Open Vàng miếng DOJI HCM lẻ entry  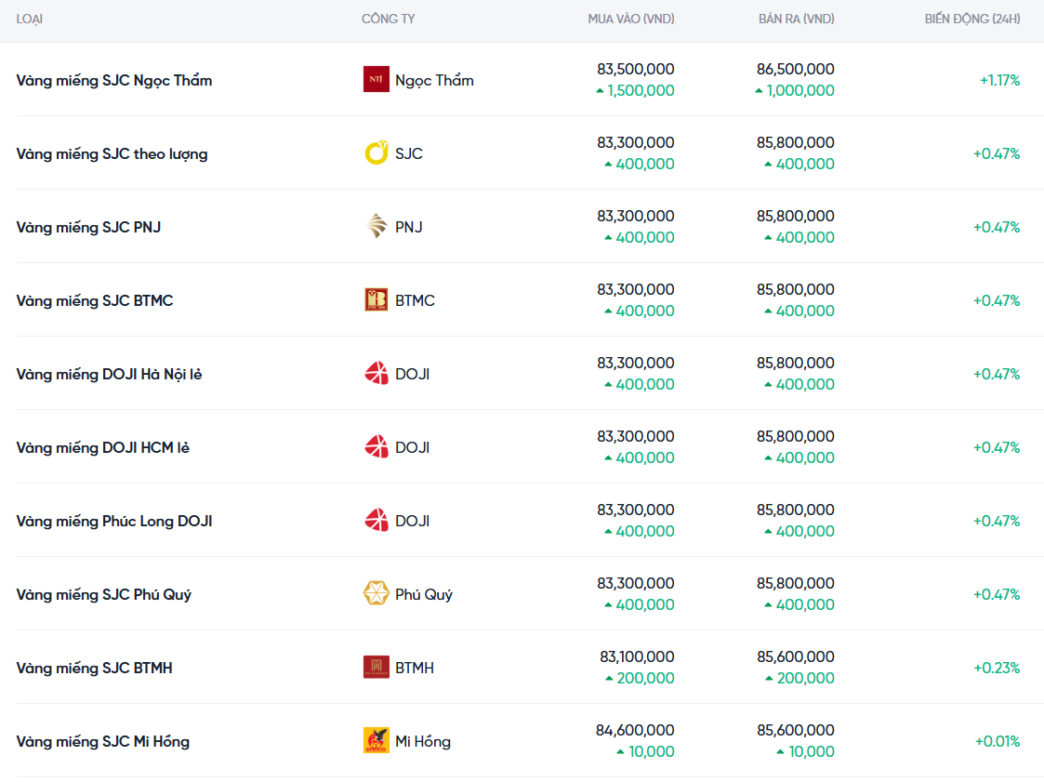[x=102, y=447]
